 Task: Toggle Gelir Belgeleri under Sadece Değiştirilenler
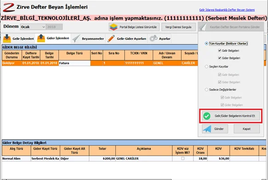click(x=222, y=97)
